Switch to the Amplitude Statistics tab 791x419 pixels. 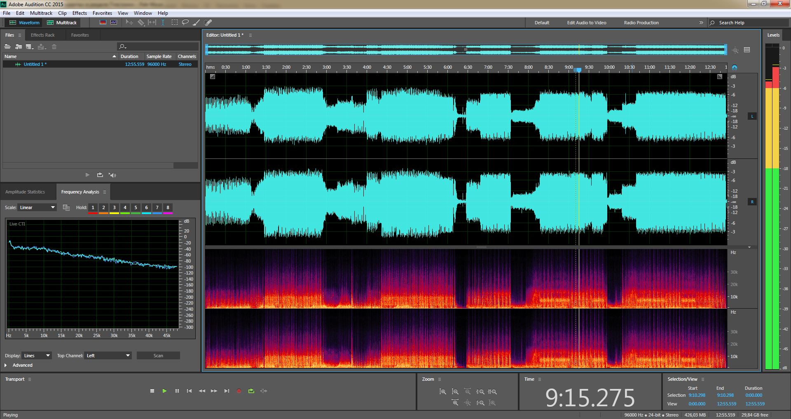(x=25, y=192)
